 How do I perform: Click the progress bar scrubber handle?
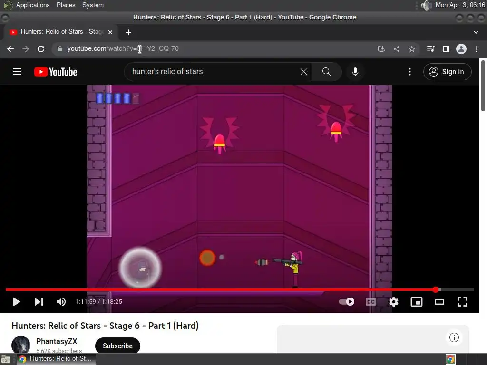point(436,289)
